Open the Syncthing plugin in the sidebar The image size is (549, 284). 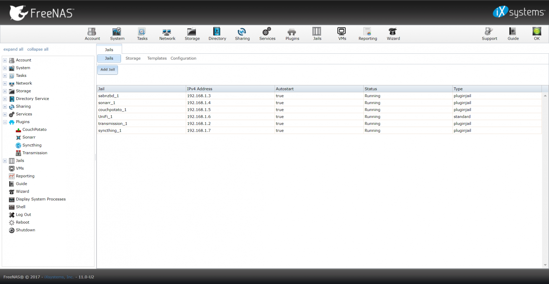(32, 145)
